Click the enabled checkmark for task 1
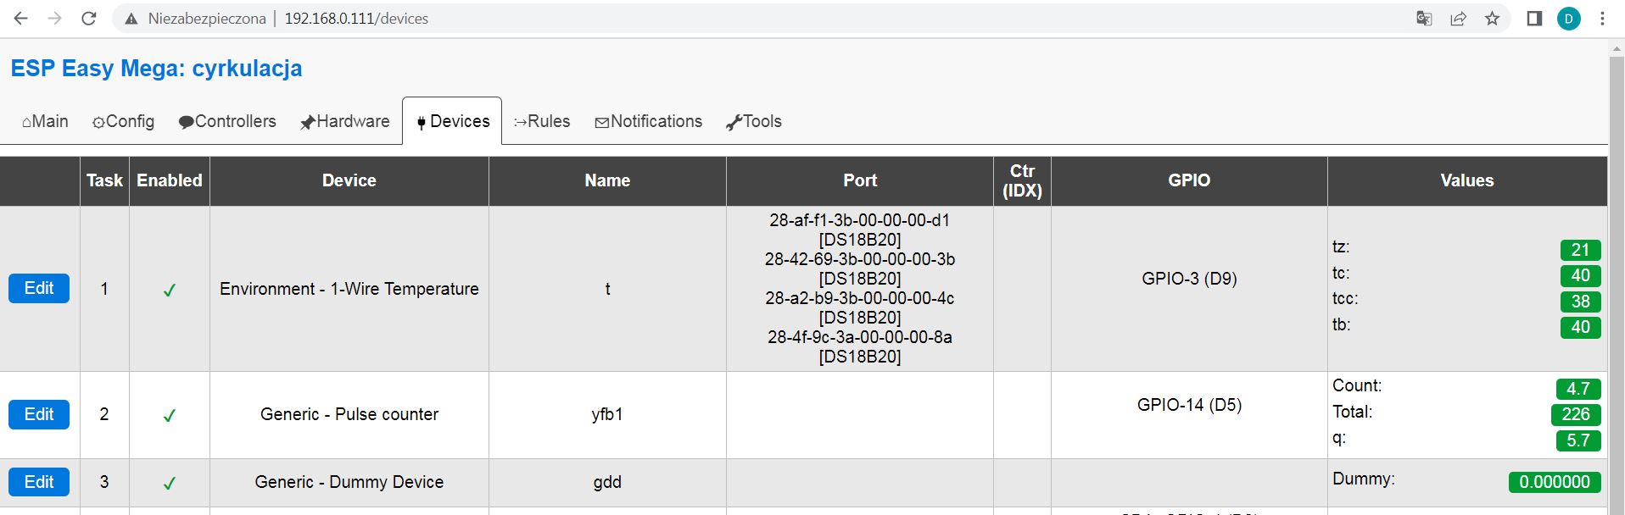The image size is (1625, 515). 169,290
